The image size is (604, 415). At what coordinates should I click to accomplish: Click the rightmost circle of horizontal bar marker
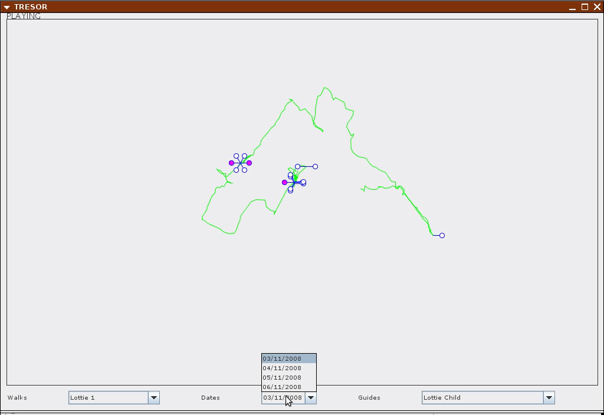tap(316, 167)
